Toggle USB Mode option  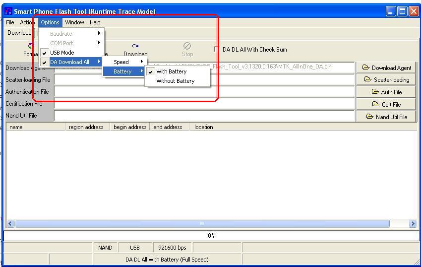click(72, 53)
